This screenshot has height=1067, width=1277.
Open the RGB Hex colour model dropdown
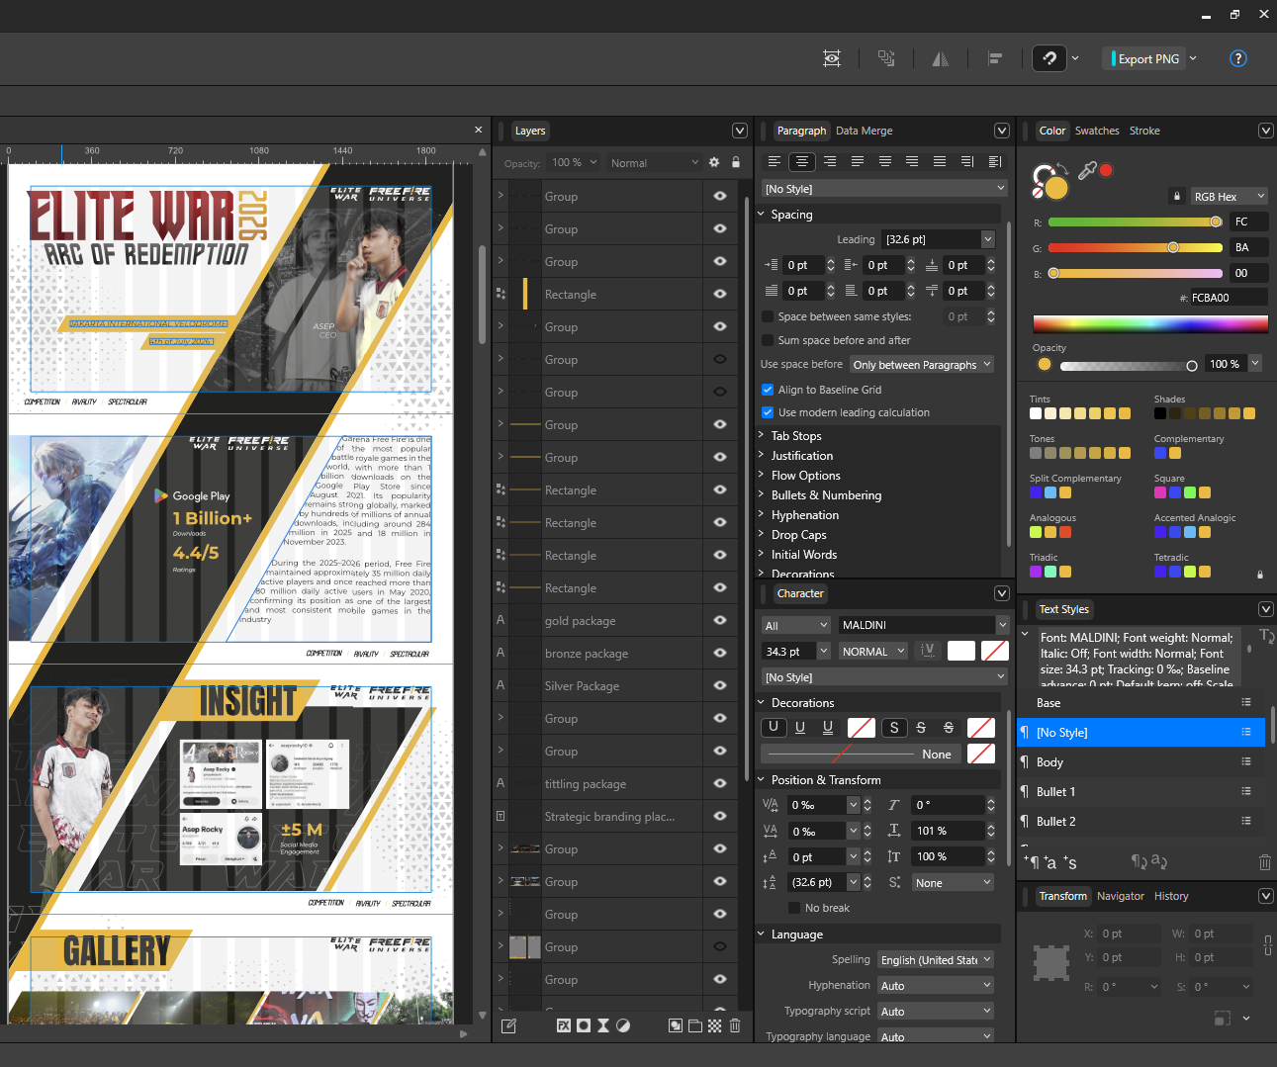click(x=1229, y=196)
